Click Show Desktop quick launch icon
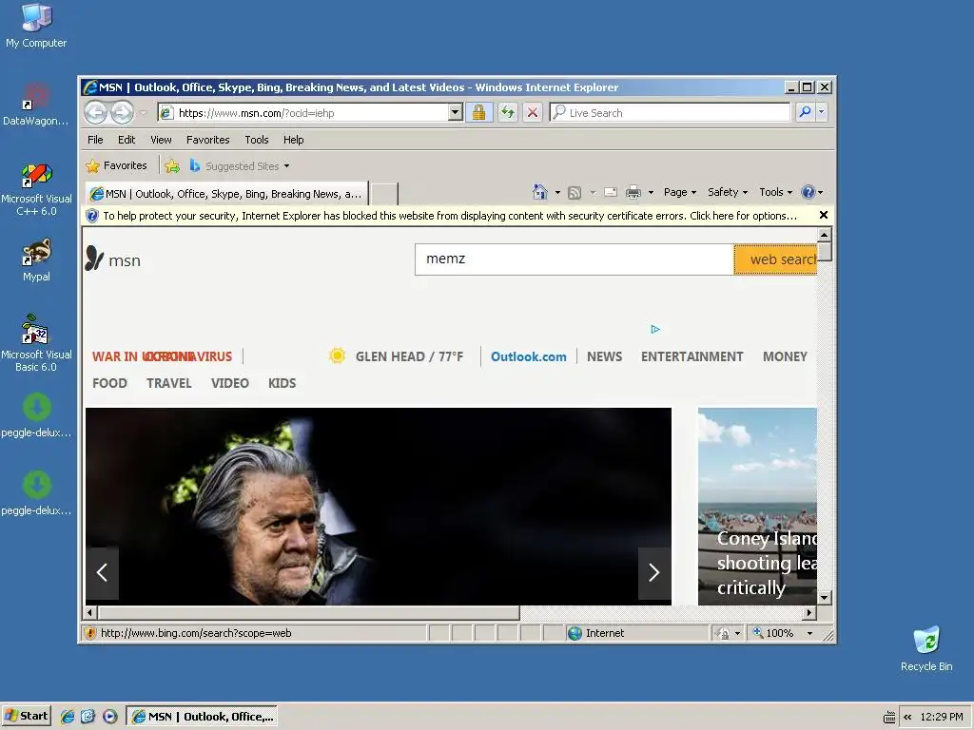The width and height of the screenshot is (974, 730). click(88, 717)
